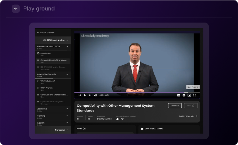Image resolution: width=238 pixels, height=145 pixels.
Task: Skip to the previous track icon
Action: [x=80, y=95]
